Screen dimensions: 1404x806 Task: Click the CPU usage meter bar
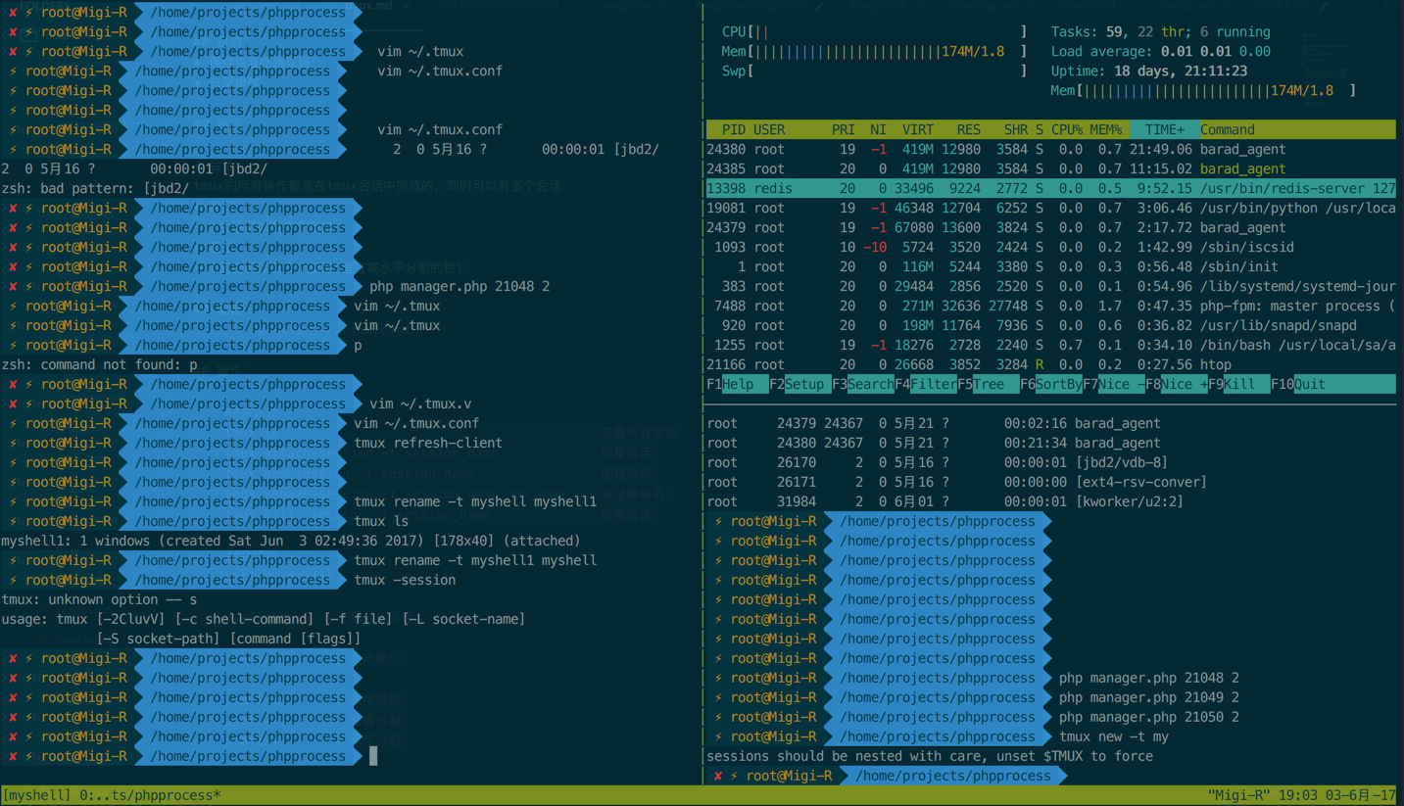[x=875, y=31]
